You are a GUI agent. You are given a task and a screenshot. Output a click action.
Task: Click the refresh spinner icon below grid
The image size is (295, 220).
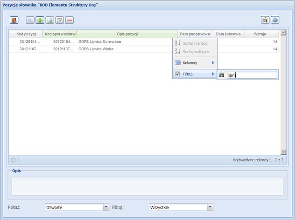13,159
